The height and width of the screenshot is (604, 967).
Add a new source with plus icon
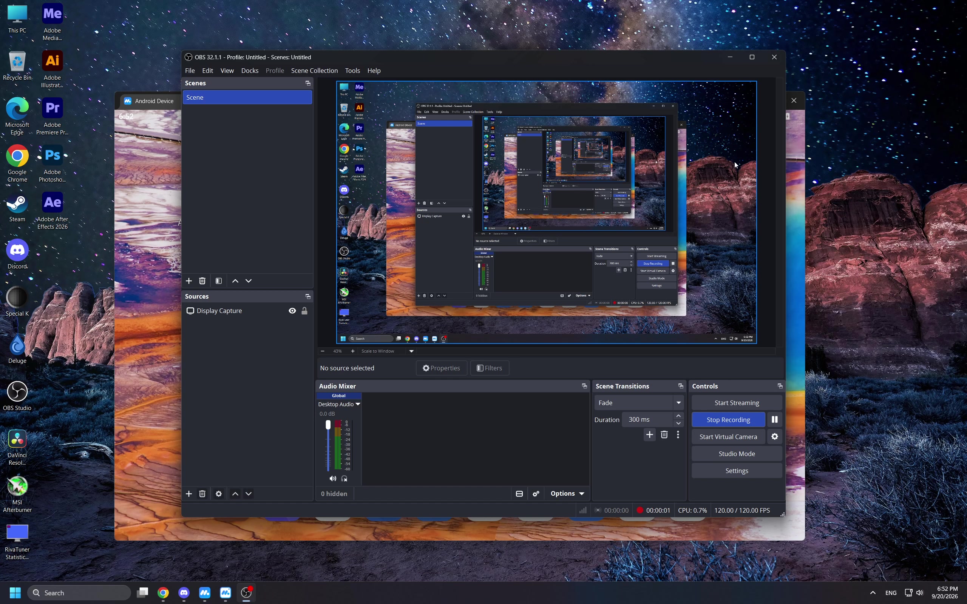point(189,494)
